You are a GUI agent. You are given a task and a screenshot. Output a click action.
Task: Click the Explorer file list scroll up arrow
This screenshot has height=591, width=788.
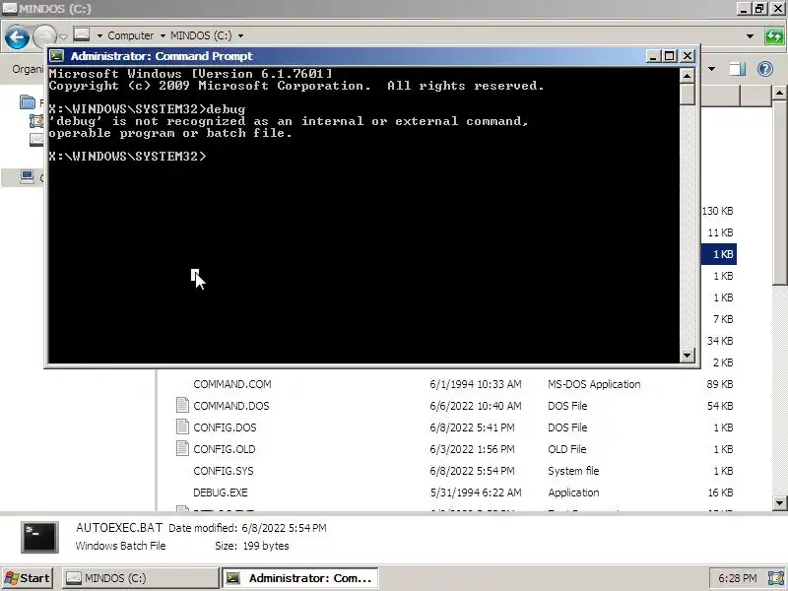point(779,93)
